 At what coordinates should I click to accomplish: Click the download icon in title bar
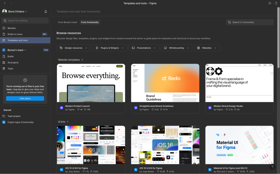tap(270, 3)
